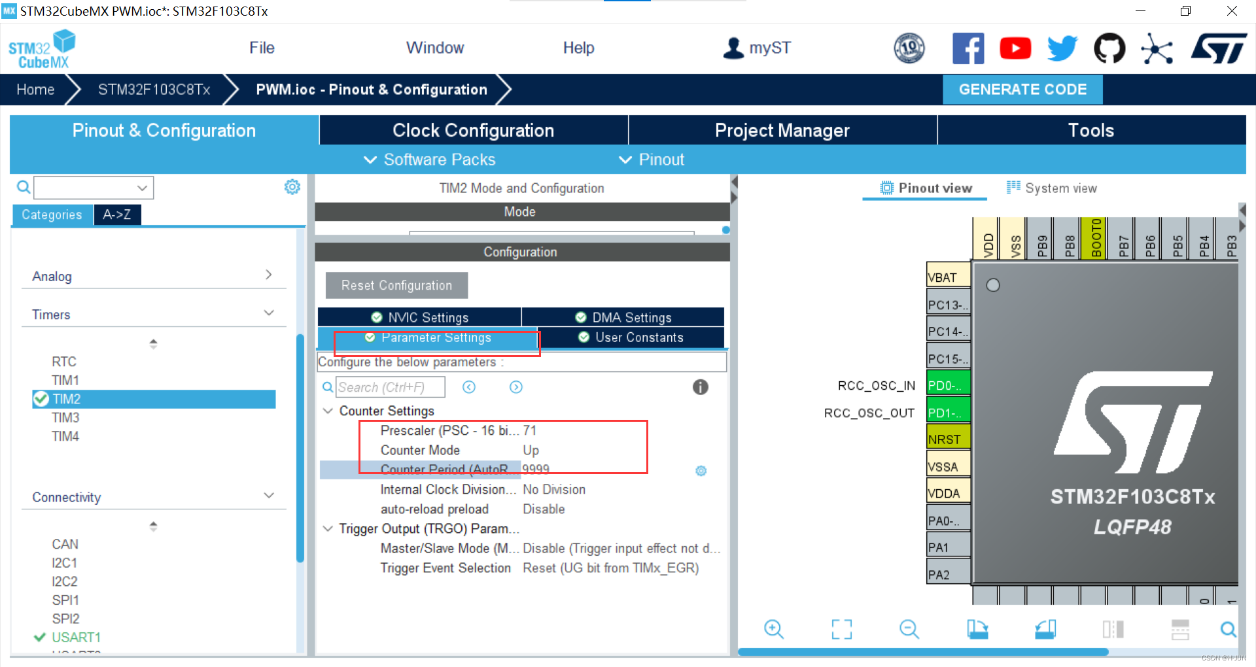
Task: Click the PD0 RCC_OSC_IN pin
Action: tap(948, 385)
